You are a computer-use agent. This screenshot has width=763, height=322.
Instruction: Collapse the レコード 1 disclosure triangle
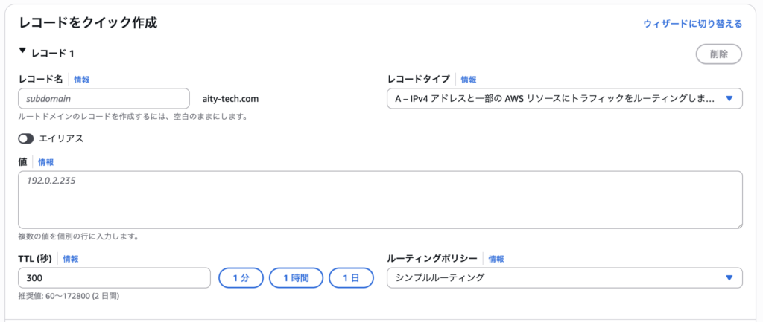click(22, 53)
